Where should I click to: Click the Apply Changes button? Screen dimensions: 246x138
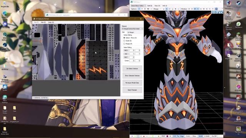[x=132, y=90]
